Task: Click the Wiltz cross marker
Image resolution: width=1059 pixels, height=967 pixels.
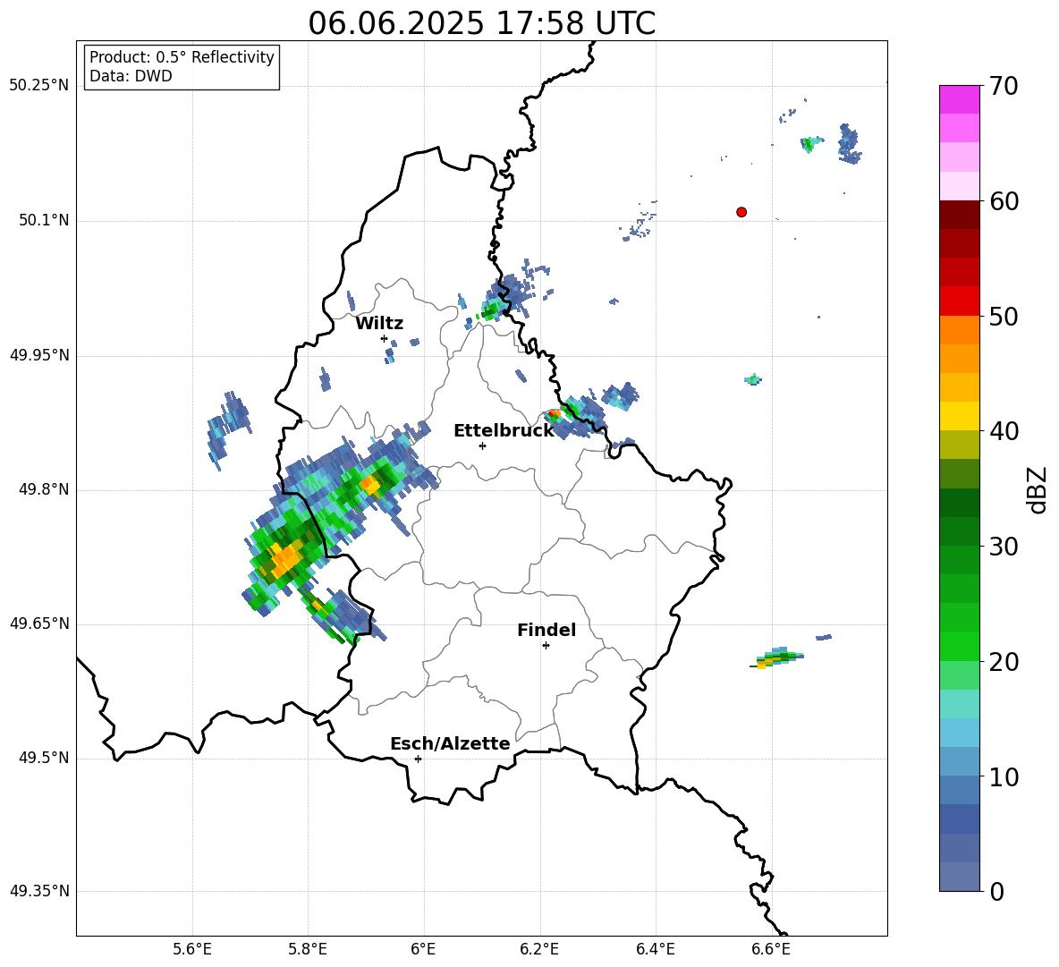Action: [385, 338]
